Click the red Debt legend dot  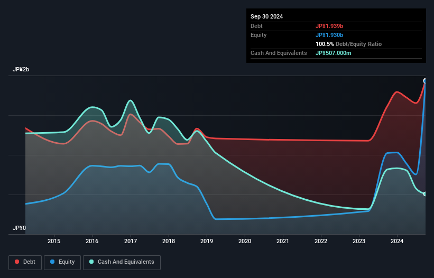click(x=17, y=262)
